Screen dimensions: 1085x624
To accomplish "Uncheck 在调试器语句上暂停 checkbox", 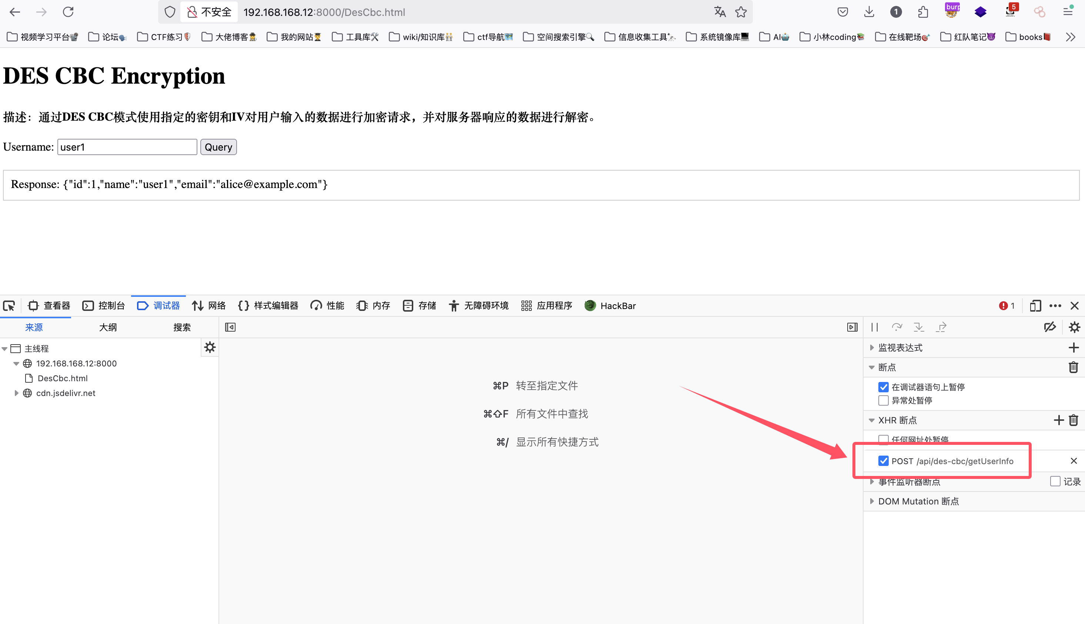I will coord(883,387).
